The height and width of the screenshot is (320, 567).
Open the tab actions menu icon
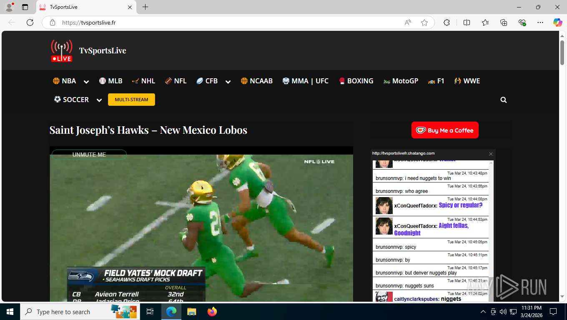(x=25, y=7)
